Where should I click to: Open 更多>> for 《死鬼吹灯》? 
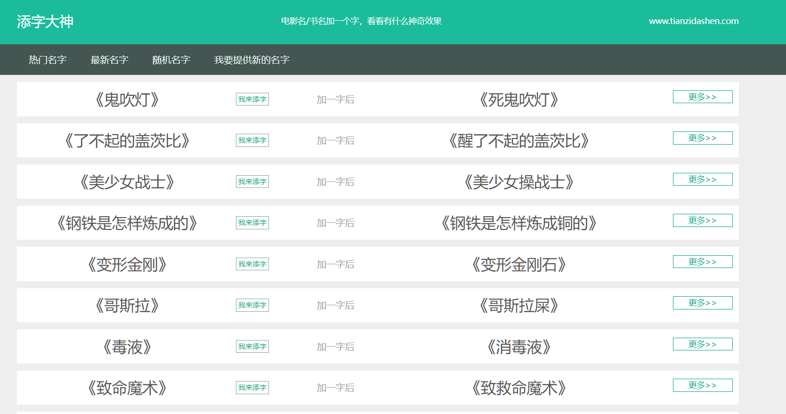703,97
